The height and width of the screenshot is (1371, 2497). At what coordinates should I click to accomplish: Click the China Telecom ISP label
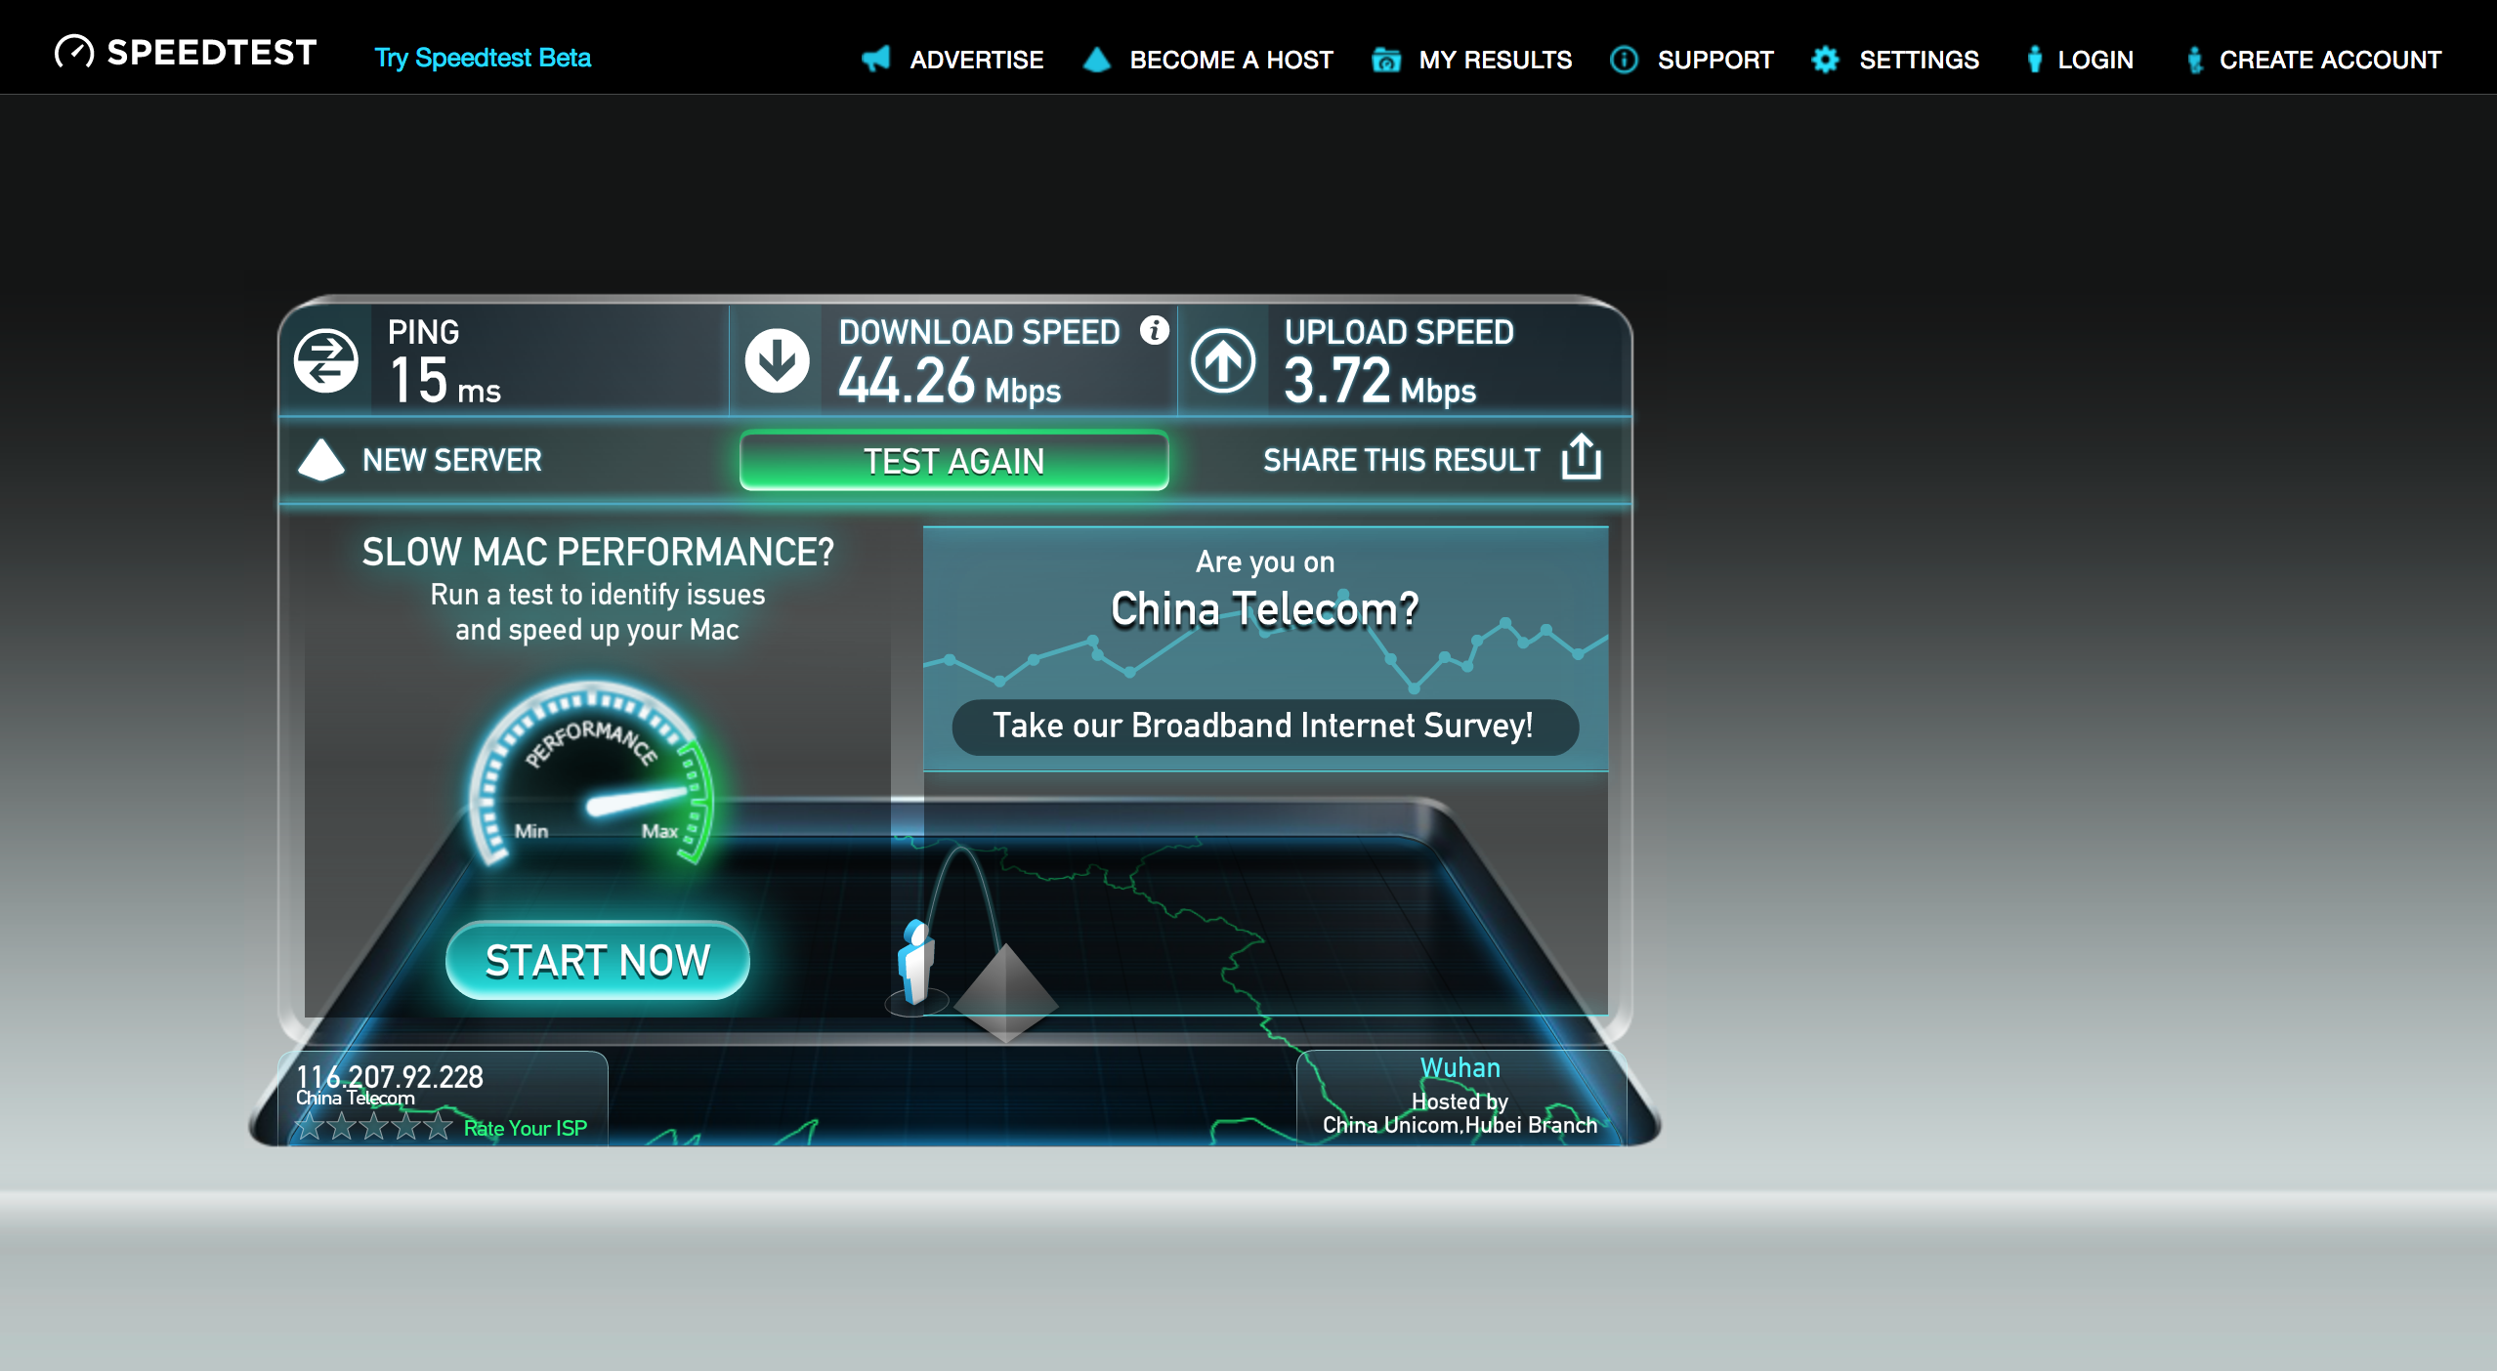(x=356, y=1099)
